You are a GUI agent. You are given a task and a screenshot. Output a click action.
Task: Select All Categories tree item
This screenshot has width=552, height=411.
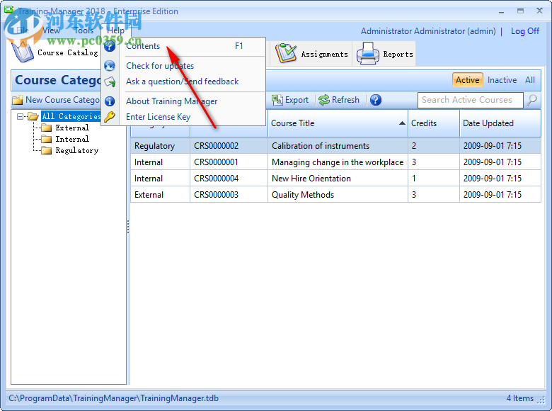click(x=71, y=116)
